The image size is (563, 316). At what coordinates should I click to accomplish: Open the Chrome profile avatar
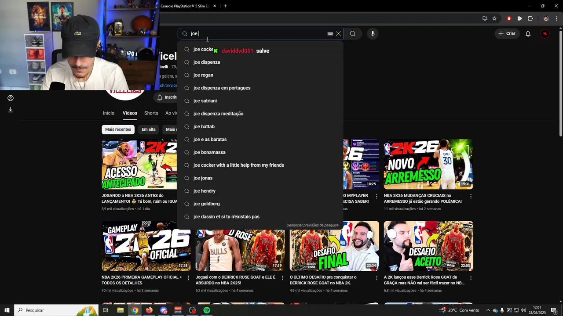pyautogui.click(x=546, y=18)
